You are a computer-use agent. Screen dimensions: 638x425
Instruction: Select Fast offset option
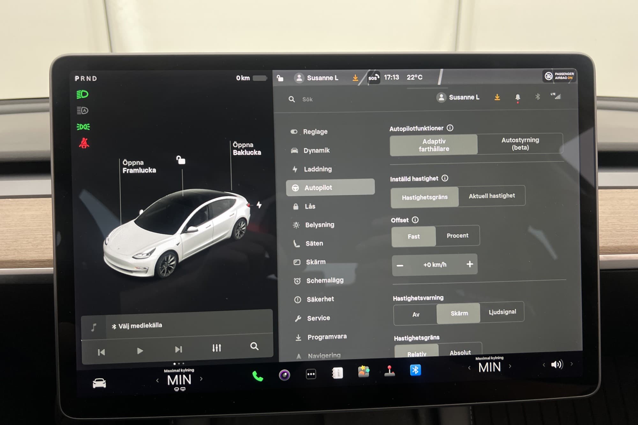tap(413, 236)
